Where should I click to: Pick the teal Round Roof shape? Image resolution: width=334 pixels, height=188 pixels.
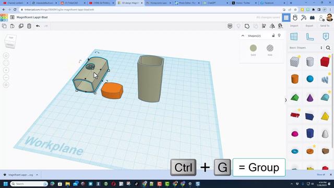325,98
